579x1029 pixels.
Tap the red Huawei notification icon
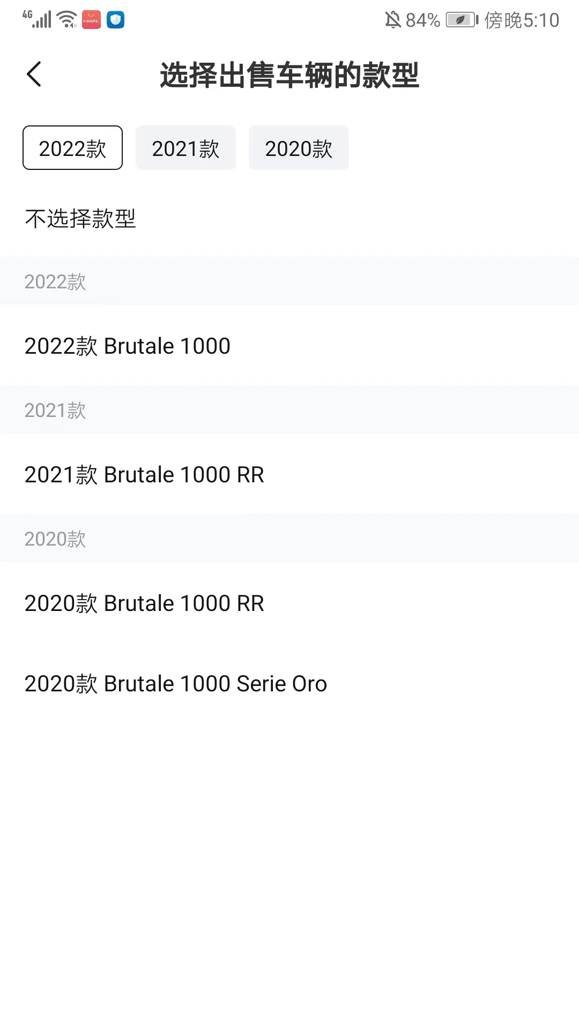tap(91, 20)
